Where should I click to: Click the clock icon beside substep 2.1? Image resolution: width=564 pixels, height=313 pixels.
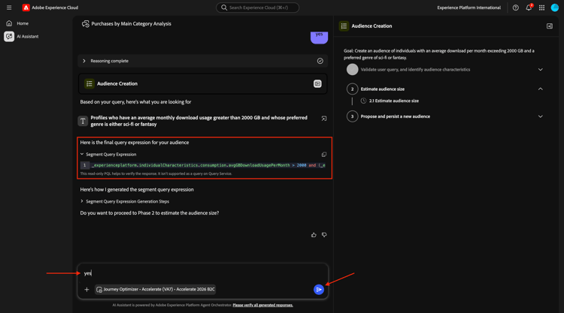point(363,101)
